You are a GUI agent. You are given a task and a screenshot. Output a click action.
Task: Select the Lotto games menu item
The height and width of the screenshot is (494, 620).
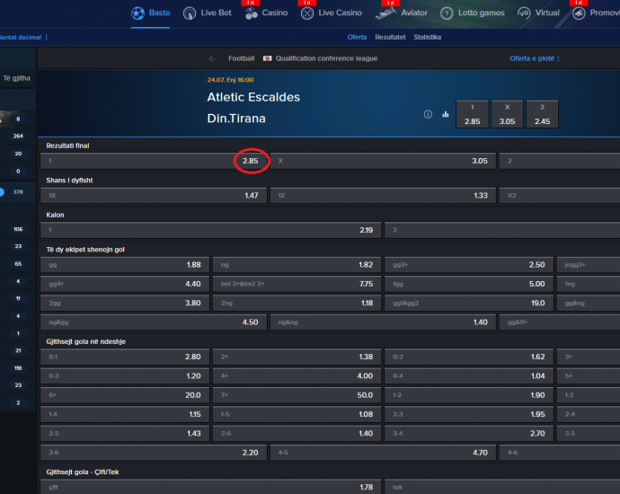pyautogui.click(x=482, y=13)
